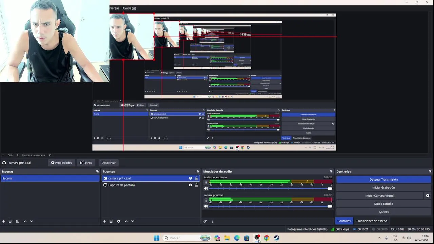Undock the Controles panel
Screen dimensions: 434x244
[430, 171]
